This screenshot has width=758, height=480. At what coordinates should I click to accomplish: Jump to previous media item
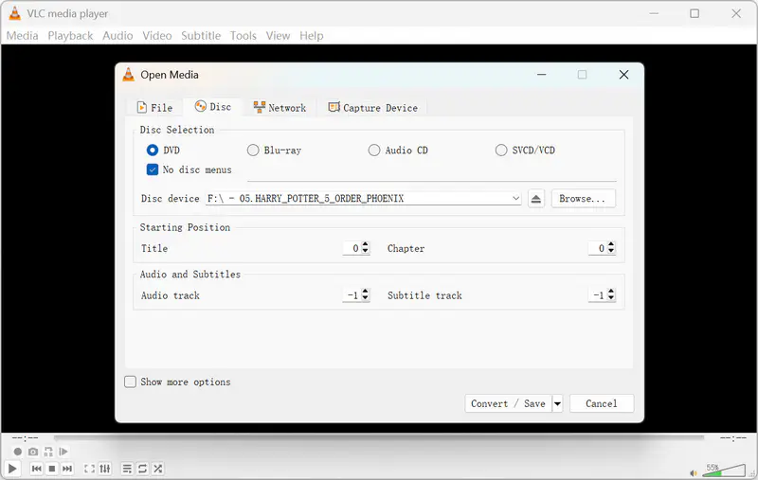pos(37,469)
